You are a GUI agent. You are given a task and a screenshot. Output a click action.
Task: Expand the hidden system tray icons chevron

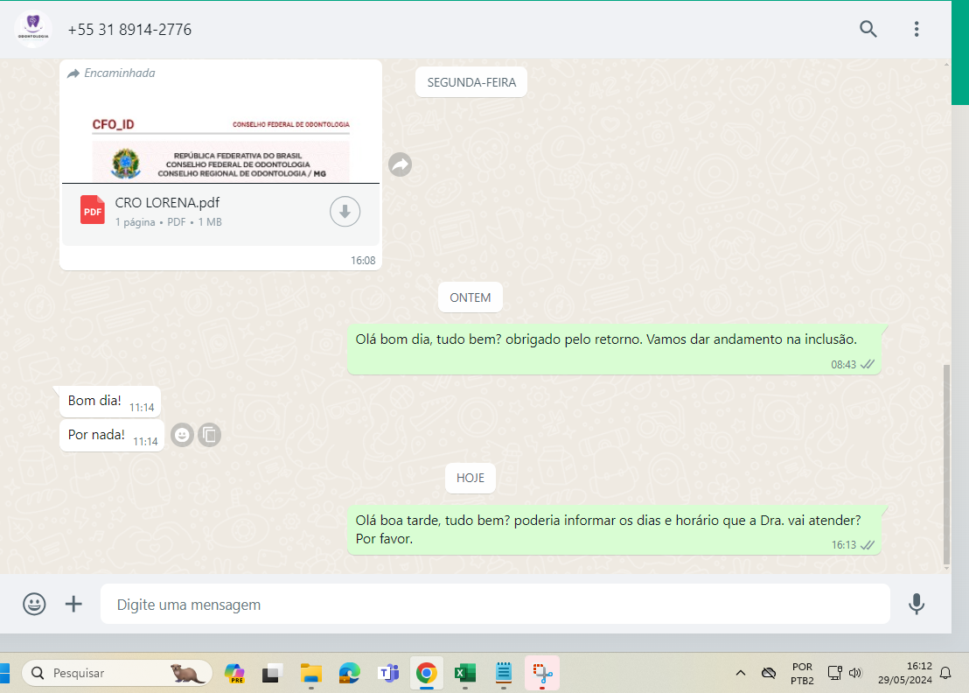741,673
